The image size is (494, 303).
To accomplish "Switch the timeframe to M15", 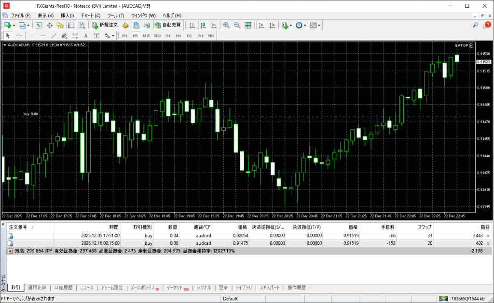I will tap(146, 36).
